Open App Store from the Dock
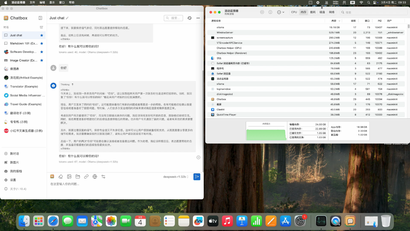The width and height of the screenshot is (410, 231). tap(286, 221)
